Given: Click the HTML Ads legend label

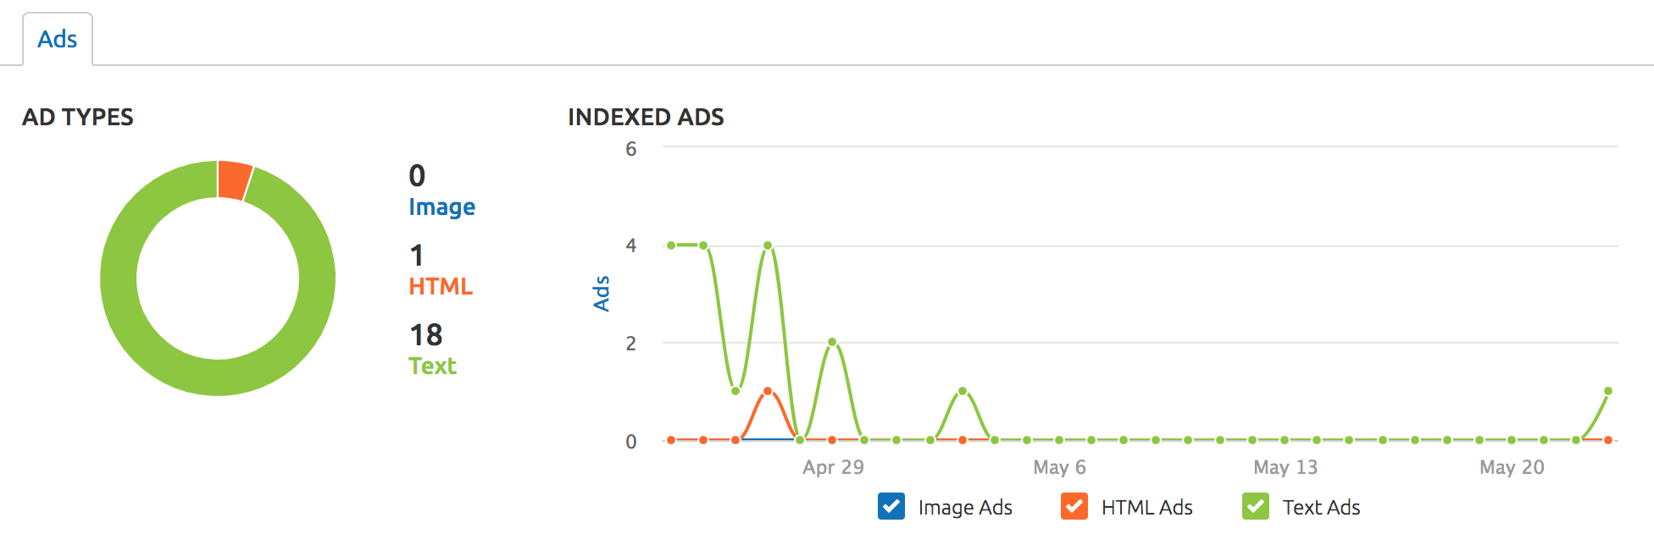Looking at the screenshot, I should click(x=1146, y=507).
